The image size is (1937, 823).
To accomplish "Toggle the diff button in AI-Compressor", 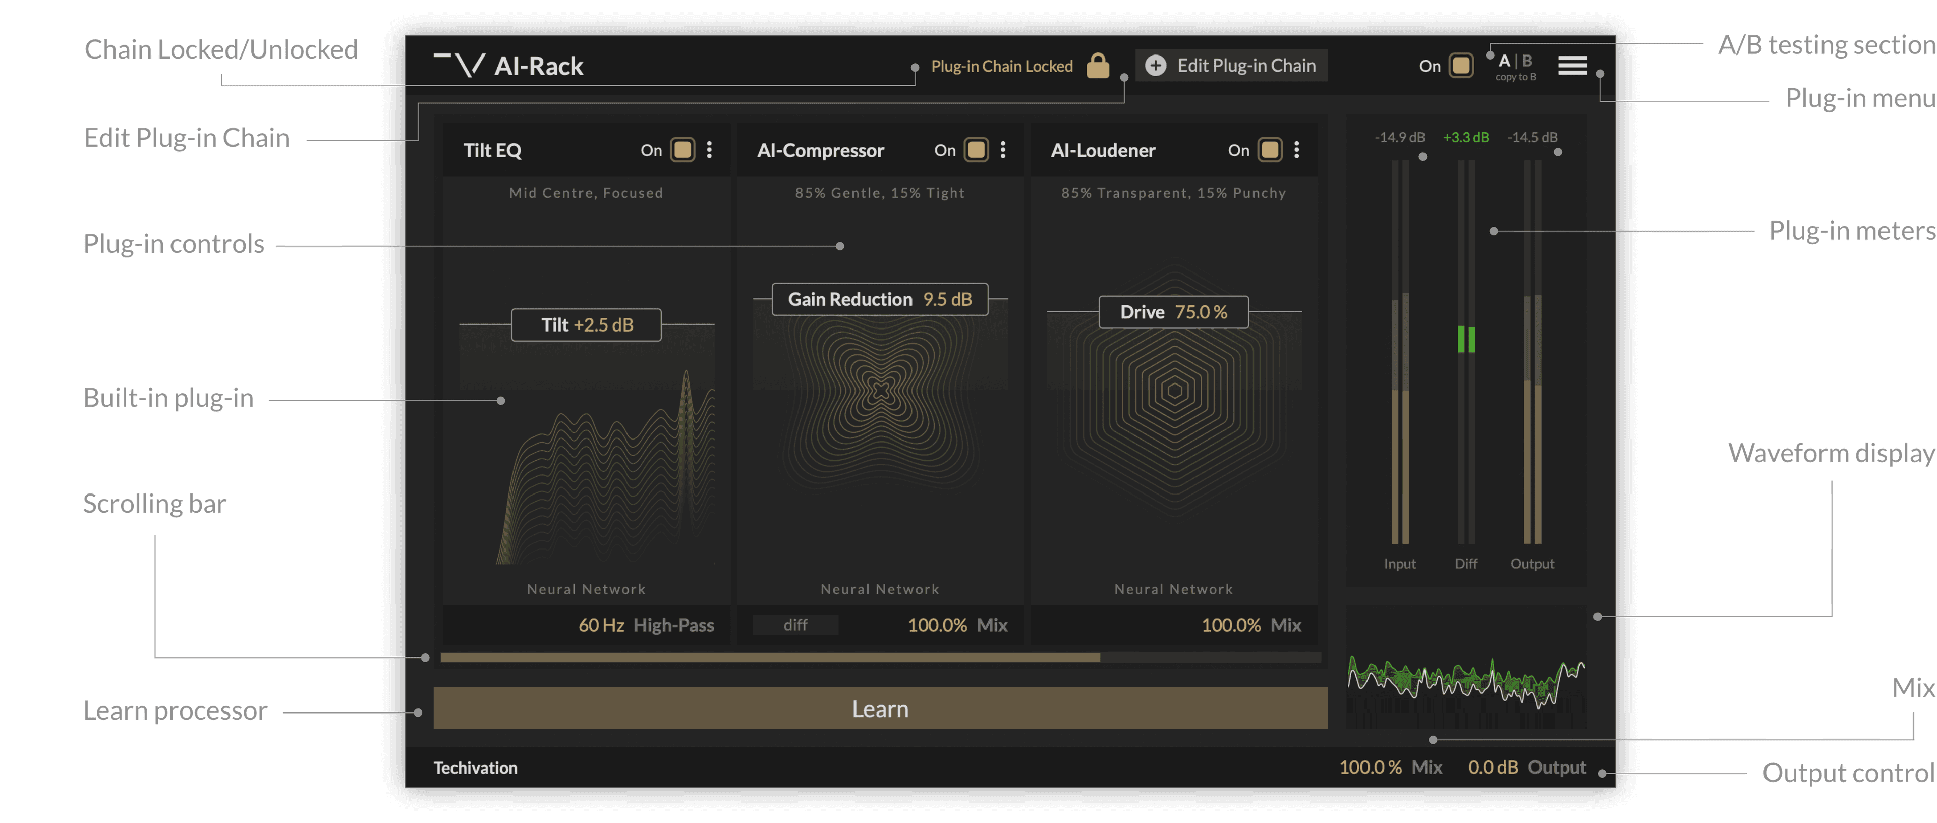I will (795, 624).
